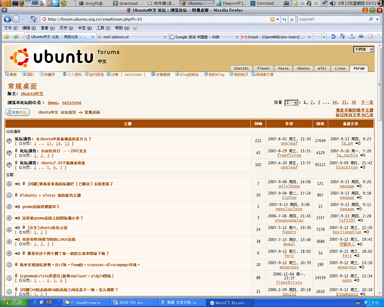This screenshot has height=307, width=384.
Task: Open the downloads icon in tab toolbar
Action: pyautogui.click(x=352, y=37)
